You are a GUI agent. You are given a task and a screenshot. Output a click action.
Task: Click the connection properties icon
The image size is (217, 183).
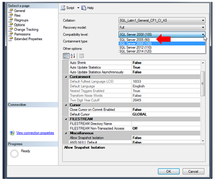[x=12, y=133]
